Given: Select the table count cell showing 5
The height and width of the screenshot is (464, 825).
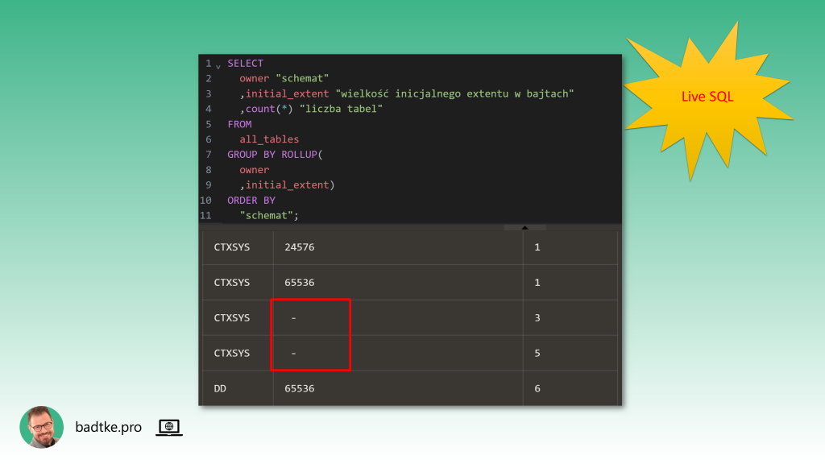Looking at the screenshot, I should [537, 354].
